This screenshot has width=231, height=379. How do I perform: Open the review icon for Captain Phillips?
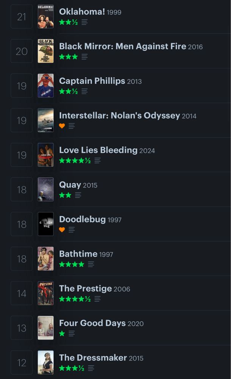[84, 91]
